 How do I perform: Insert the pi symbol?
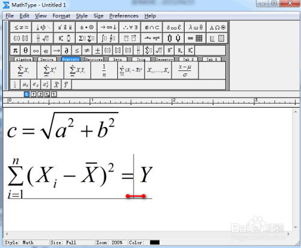15,51
